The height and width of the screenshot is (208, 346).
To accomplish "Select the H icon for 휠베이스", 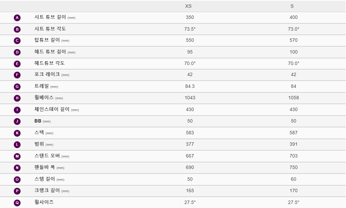I will 17,98.
